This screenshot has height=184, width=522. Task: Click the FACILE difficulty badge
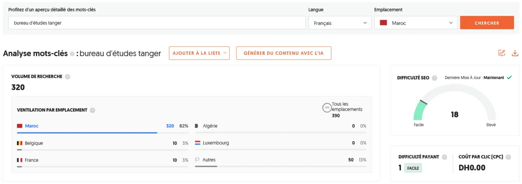click(x=413, y=168)
